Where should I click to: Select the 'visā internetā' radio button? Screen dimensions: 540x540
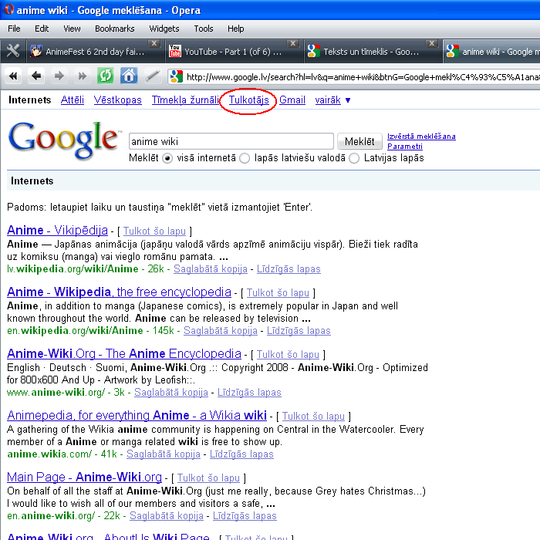coord(167,158)
